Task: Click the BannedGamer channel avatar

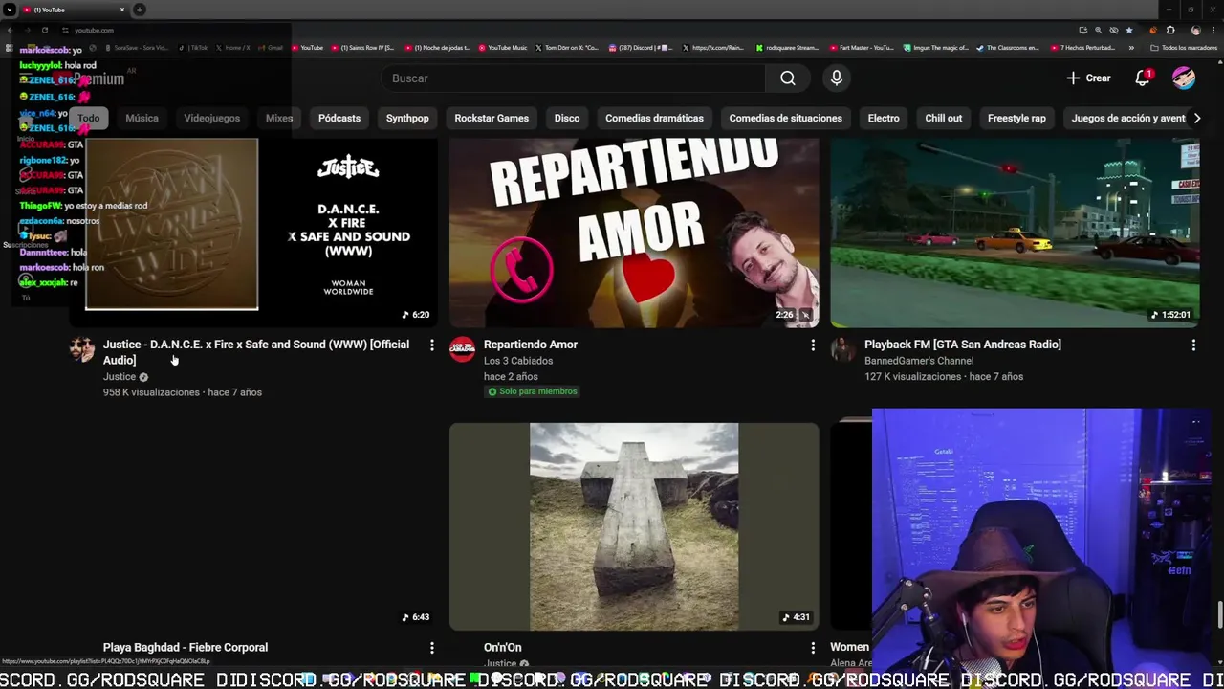Action: 843,349
